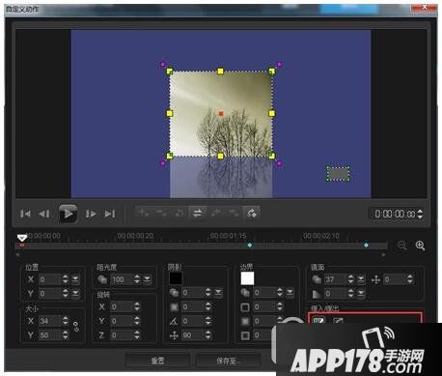Click the shadow blur icon
Viewport: 442px width, 376px height.
click(x=174, y=307)
